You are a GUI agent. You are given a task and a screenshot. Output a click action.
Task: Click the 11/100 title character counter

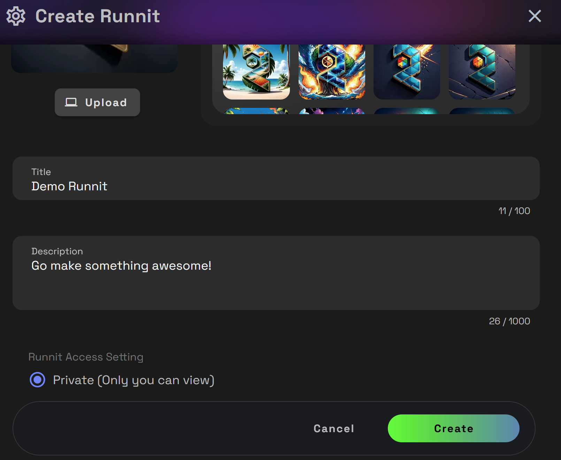click(x=514, y=211)
